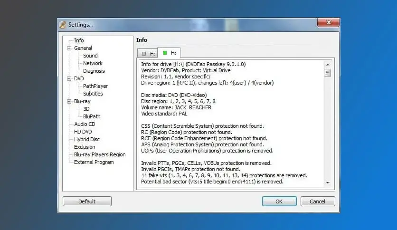Select the General tree label
This screenshot has width=397, height=230.
83,48
